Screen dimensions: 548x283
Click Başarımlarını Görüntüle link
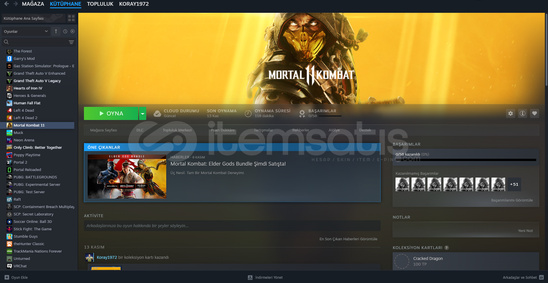pos(512,200)
